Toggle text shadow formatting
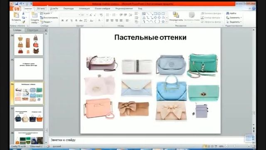The width and height of the screenshot is (266, 150). 76,20
